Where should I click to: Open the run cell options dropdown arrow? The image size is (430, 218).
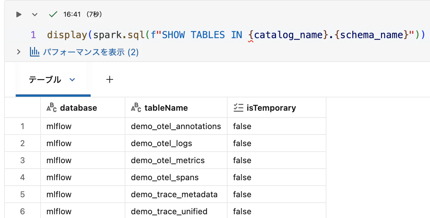coord(34,14)
